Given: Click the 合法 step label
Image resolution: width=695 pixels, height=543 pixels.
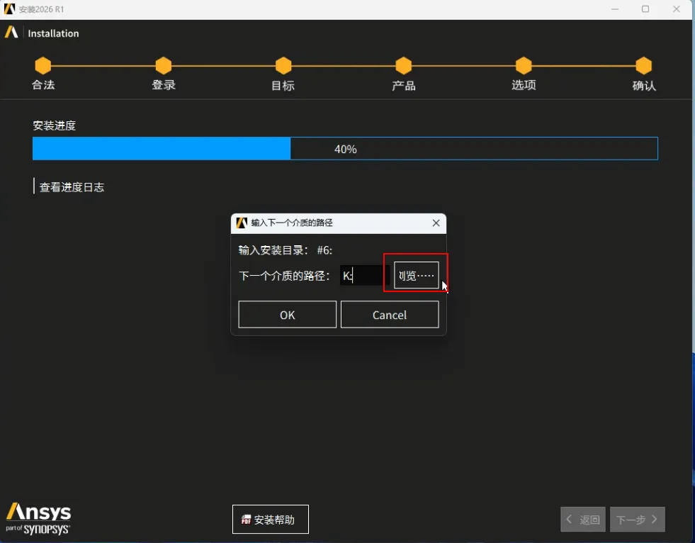Looking at the screenshot, I should (43, 85).
